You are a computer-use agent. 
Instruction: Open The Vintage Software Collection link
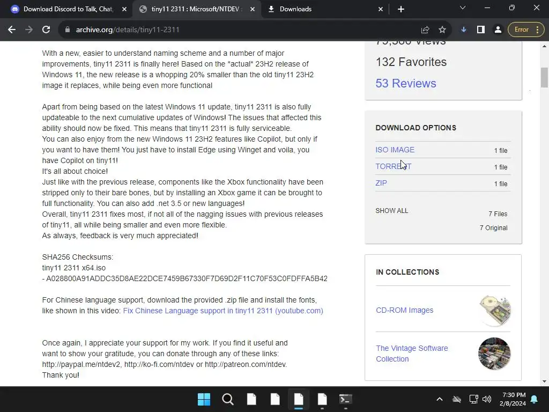pos(412,354)
